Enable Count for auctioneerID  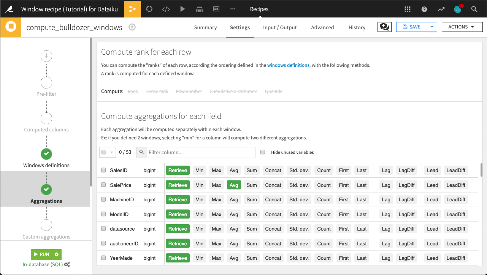(x=324, y=243)
